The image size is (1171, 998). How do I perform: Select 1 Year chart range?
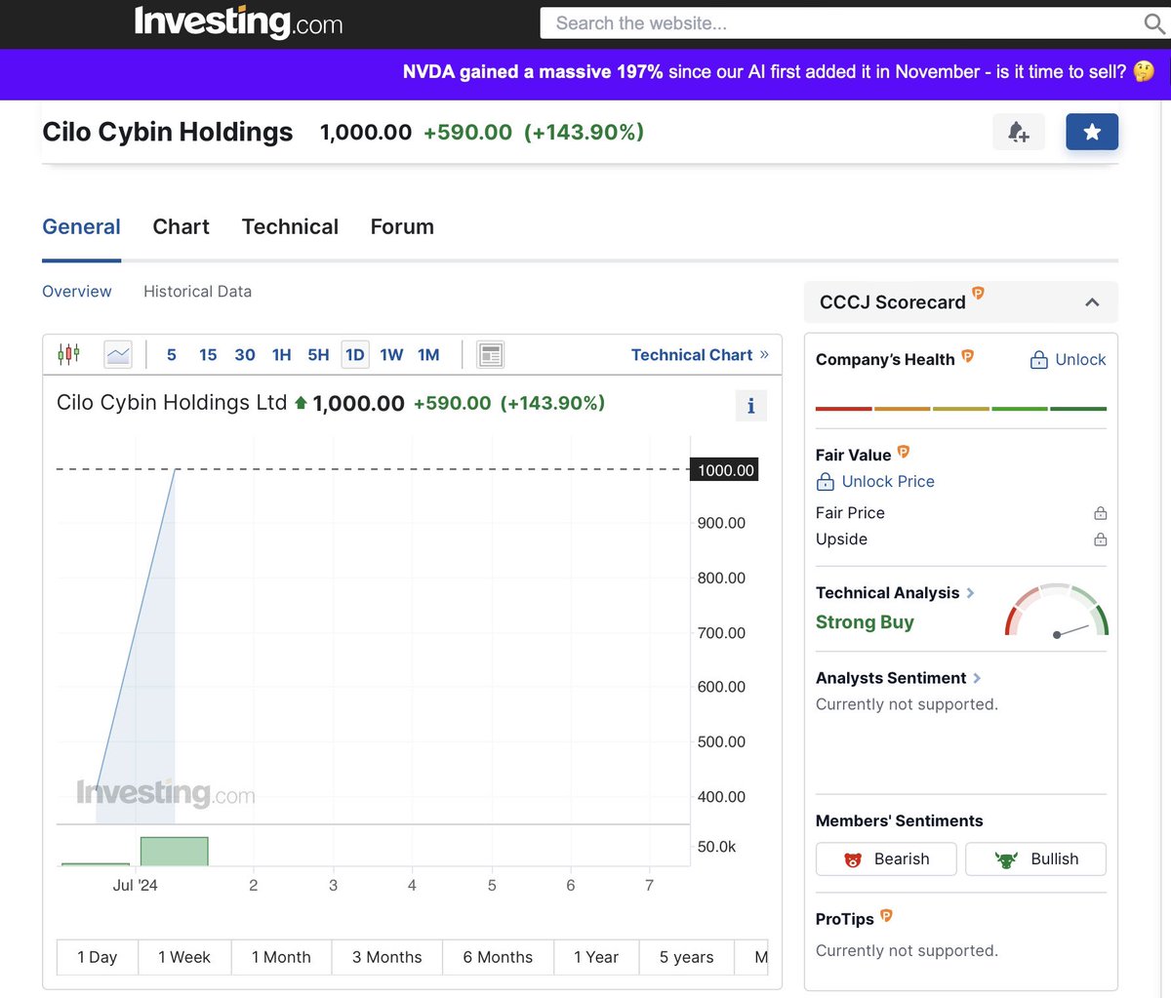point(596,957)
